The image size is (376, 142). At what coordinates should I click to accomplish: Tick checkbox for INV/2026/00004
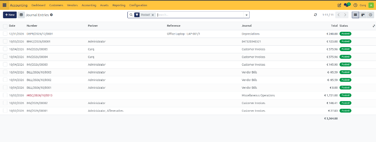tap(5, 57)
